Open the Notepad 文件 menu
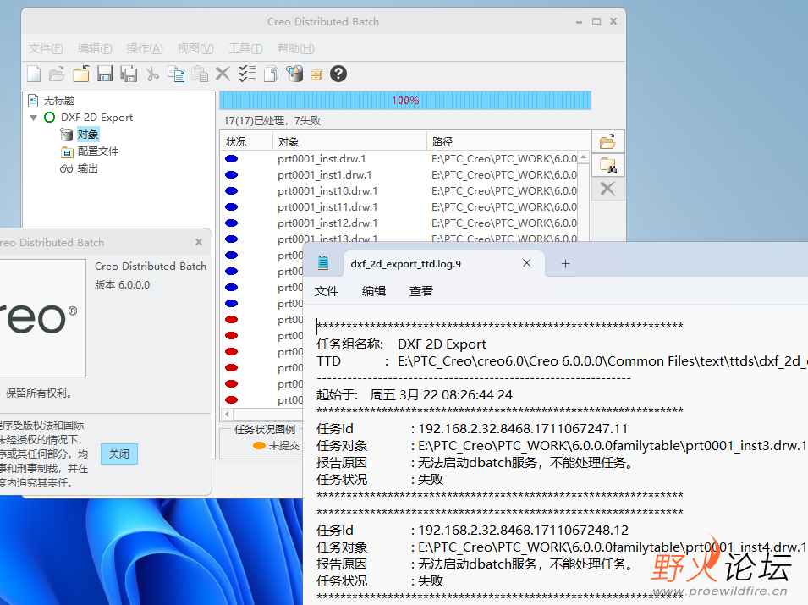This screenshot has width=808, height=605. [x=327, y=291]
